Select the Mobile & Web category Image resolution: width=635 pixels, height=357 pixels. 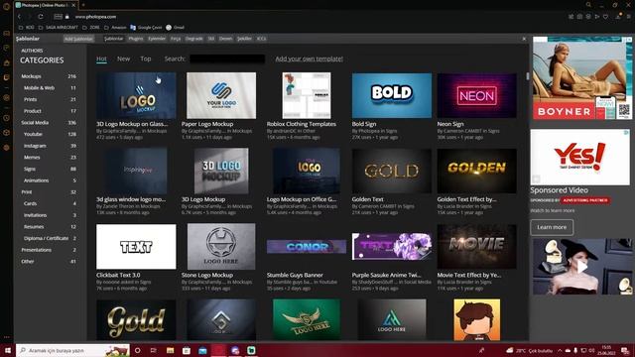50,88
